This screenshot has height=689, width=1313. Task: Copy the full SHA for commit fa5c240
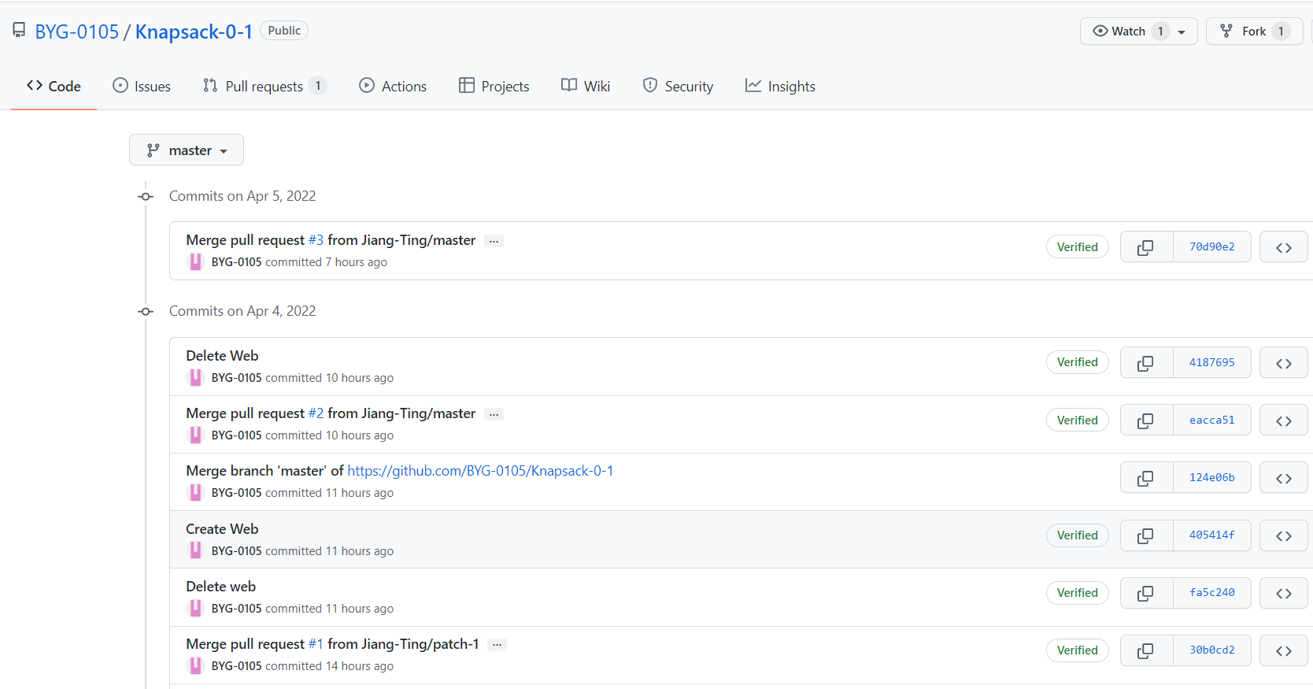(1146, 593)
